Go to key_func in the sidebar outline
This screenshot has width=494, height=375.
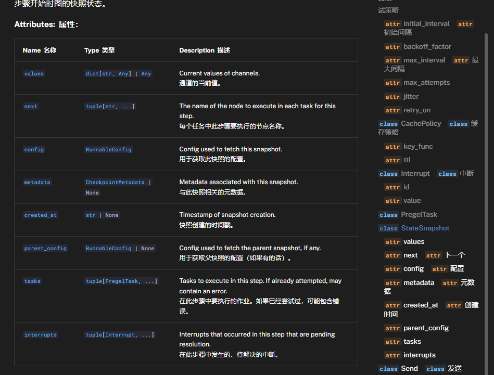coord(418,147)
